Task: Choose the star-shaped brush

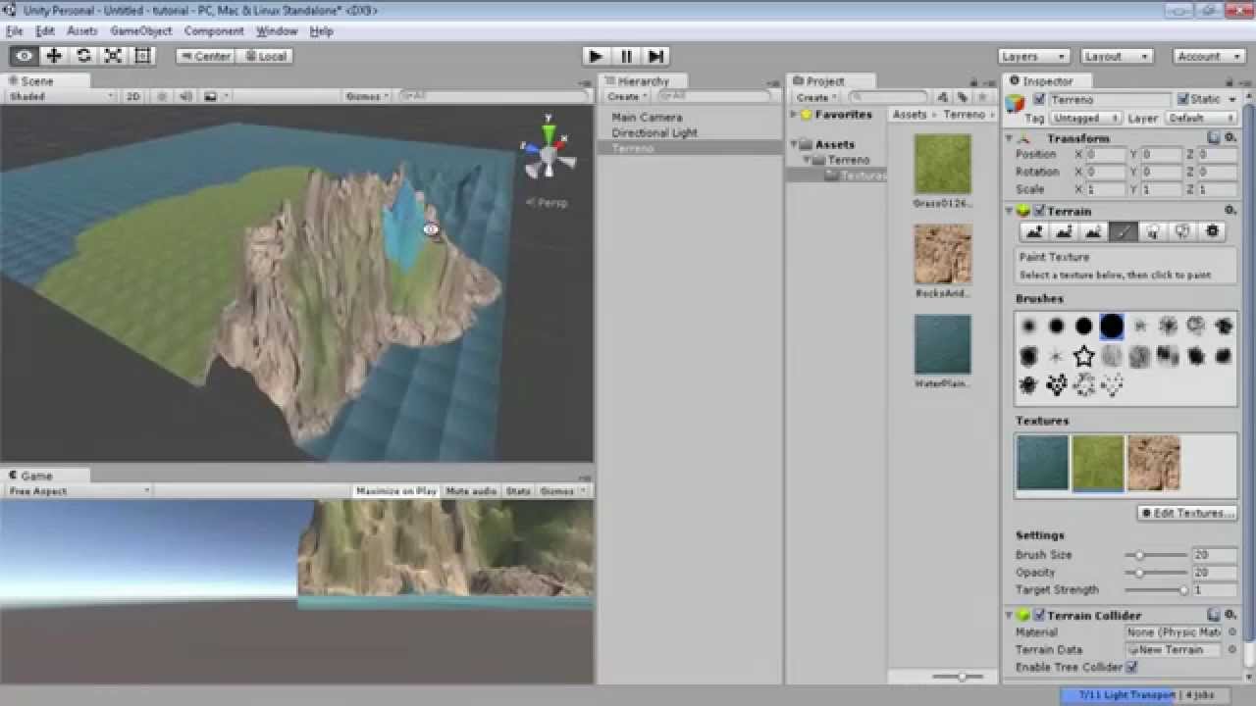Action: [1083, 356]
